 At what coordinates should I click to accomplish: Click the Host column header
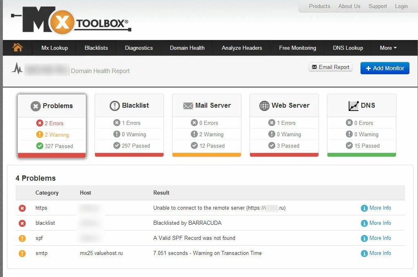pos(85,193)
